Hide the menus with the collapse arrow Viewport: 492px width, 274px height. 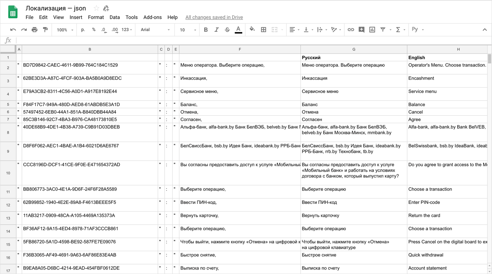[x=484, y=30]
